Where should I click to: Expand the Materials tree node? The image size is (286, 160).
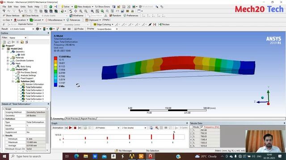[8, 58]
